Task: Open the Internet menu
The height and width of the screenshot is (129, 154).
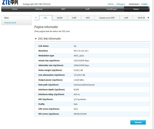Action: [x=39, y=9]
